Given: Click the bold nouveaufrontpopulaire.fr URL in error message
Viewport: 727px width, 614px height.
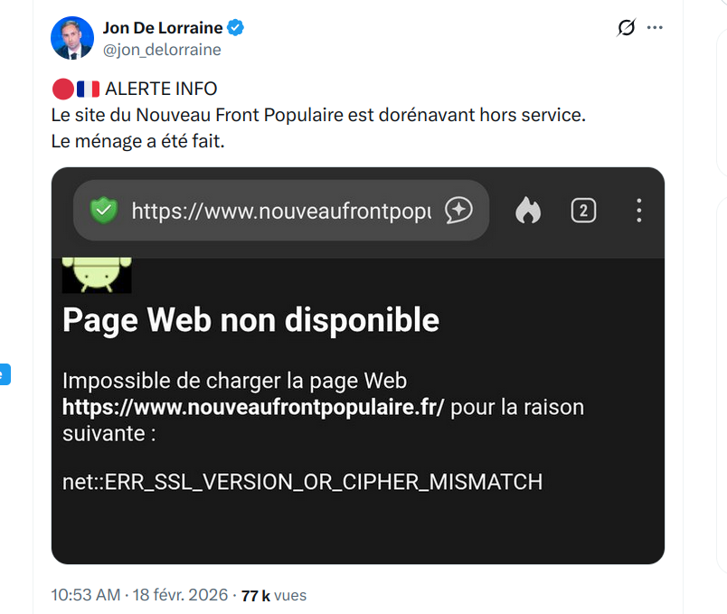Looking at the screenshot, I should pyautogui.click(x=253, y=407).
